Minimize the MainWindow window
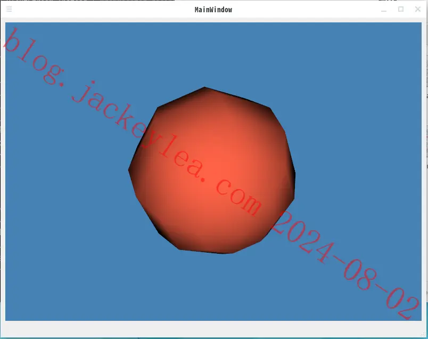Screen dimensions: 428x339 [x=384, y=10]
